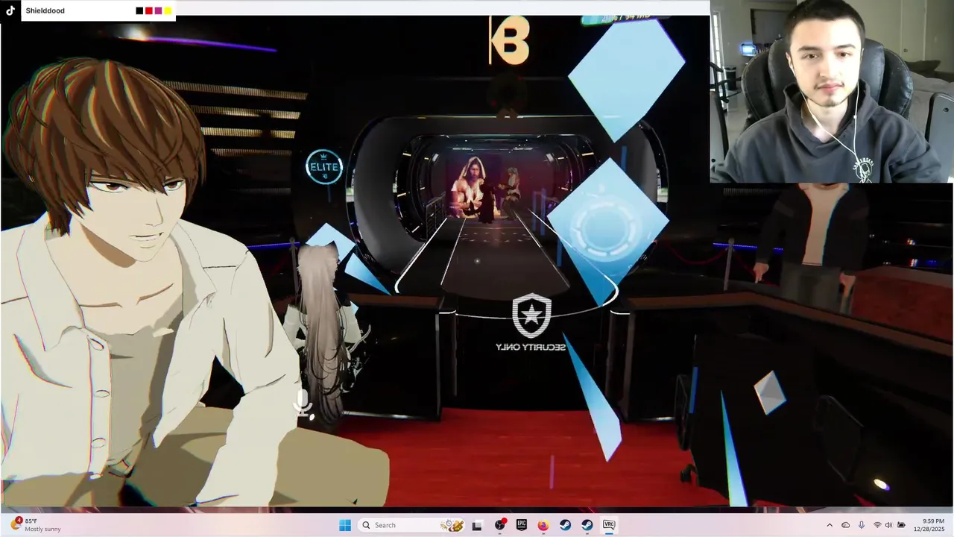This screenshot has width=954, height=537.
Task: Open the Windows Start menu
Action: [x=345, y=525]
